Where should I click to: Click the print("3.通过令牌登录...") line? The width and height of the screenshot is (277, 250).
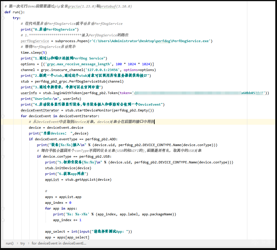(62, 87)
